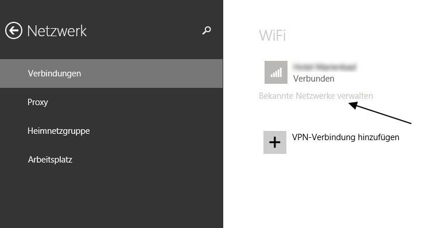Image resolution: width=435 pixels, height=228 pixels.
Task: Click the plus icon to add VPN
Action: (x=275, y=142)
